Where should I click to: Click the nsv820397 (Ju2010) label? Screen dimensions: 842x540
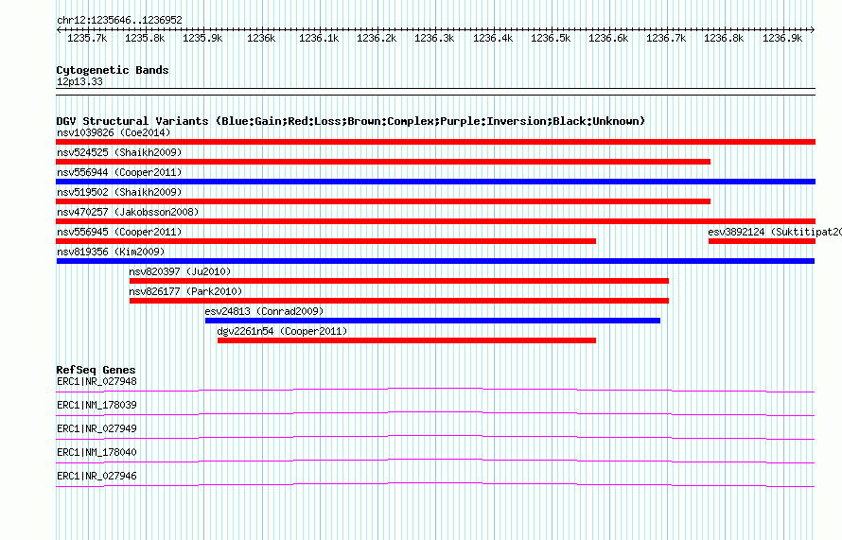click(x=180, y=271)
